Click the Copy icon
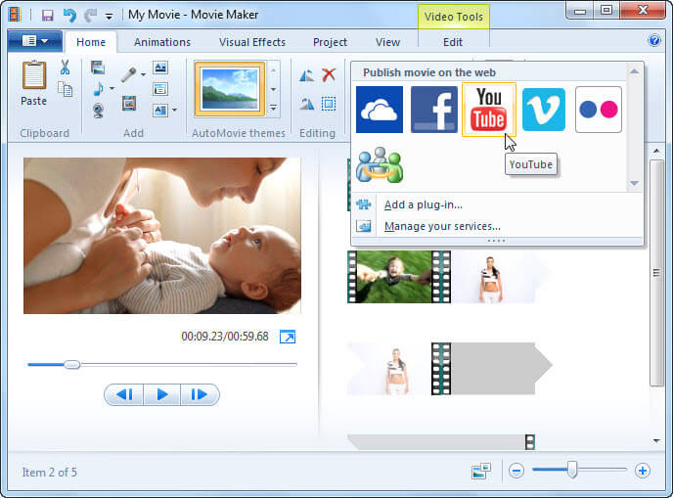This screenshot has height=498, width=673. pyautogui.click(x=66, y=89)
